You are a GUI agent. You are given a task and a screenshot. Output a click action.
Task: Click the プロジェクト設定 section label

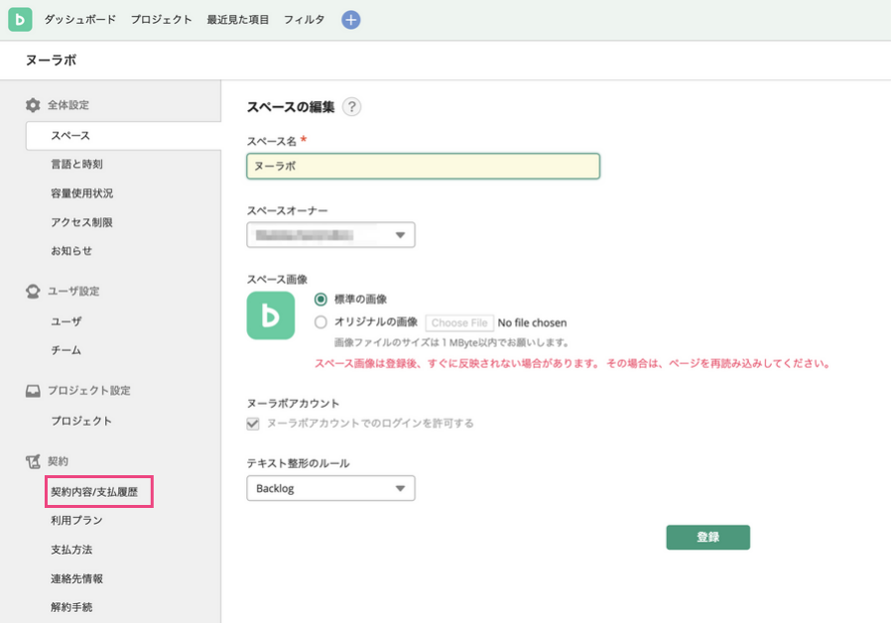(89, 391)
